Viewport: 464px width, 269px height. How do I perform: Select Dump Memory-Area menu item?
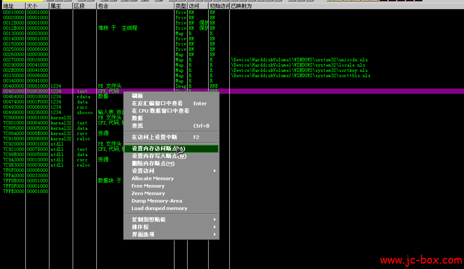pos(157,201)
